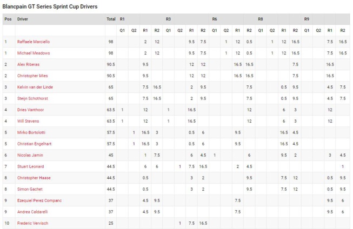Open Frederic Vervisch's driver page

coord(32,223)
